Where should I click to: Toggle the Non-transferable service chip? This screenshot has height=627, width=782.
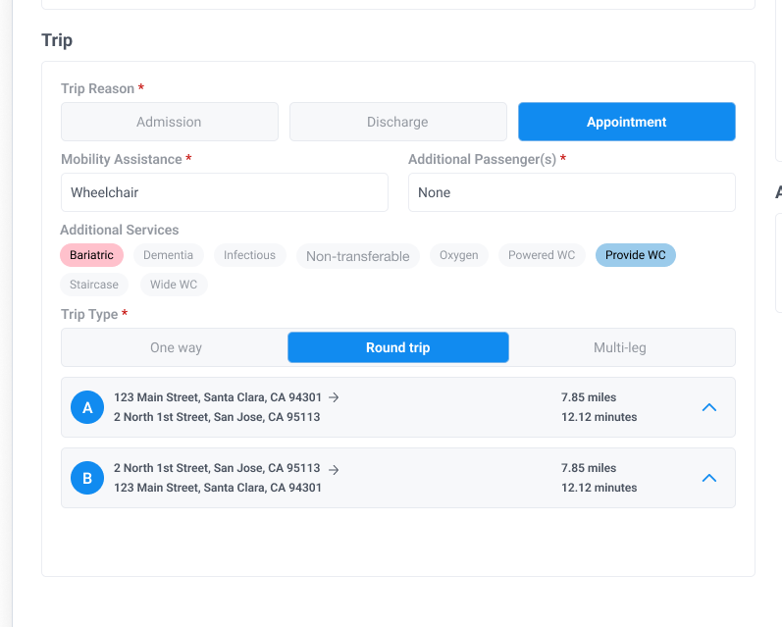(357, 256)
